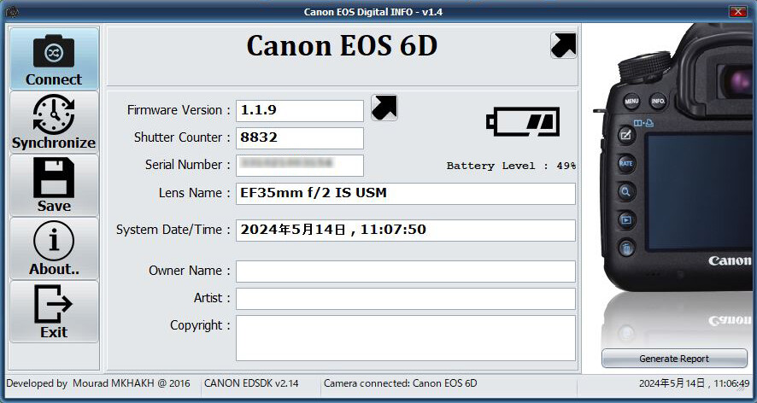Click Developed by Mourad MKHAKH status text
This screenshot has width=757, height=403.
[x=98, y=383]
